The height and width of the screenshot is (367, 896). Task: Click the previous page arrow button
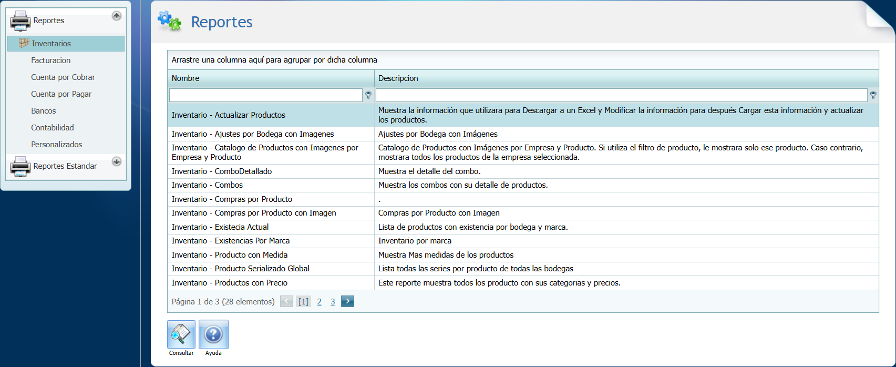pyautogui.click(x=286, y=301)
